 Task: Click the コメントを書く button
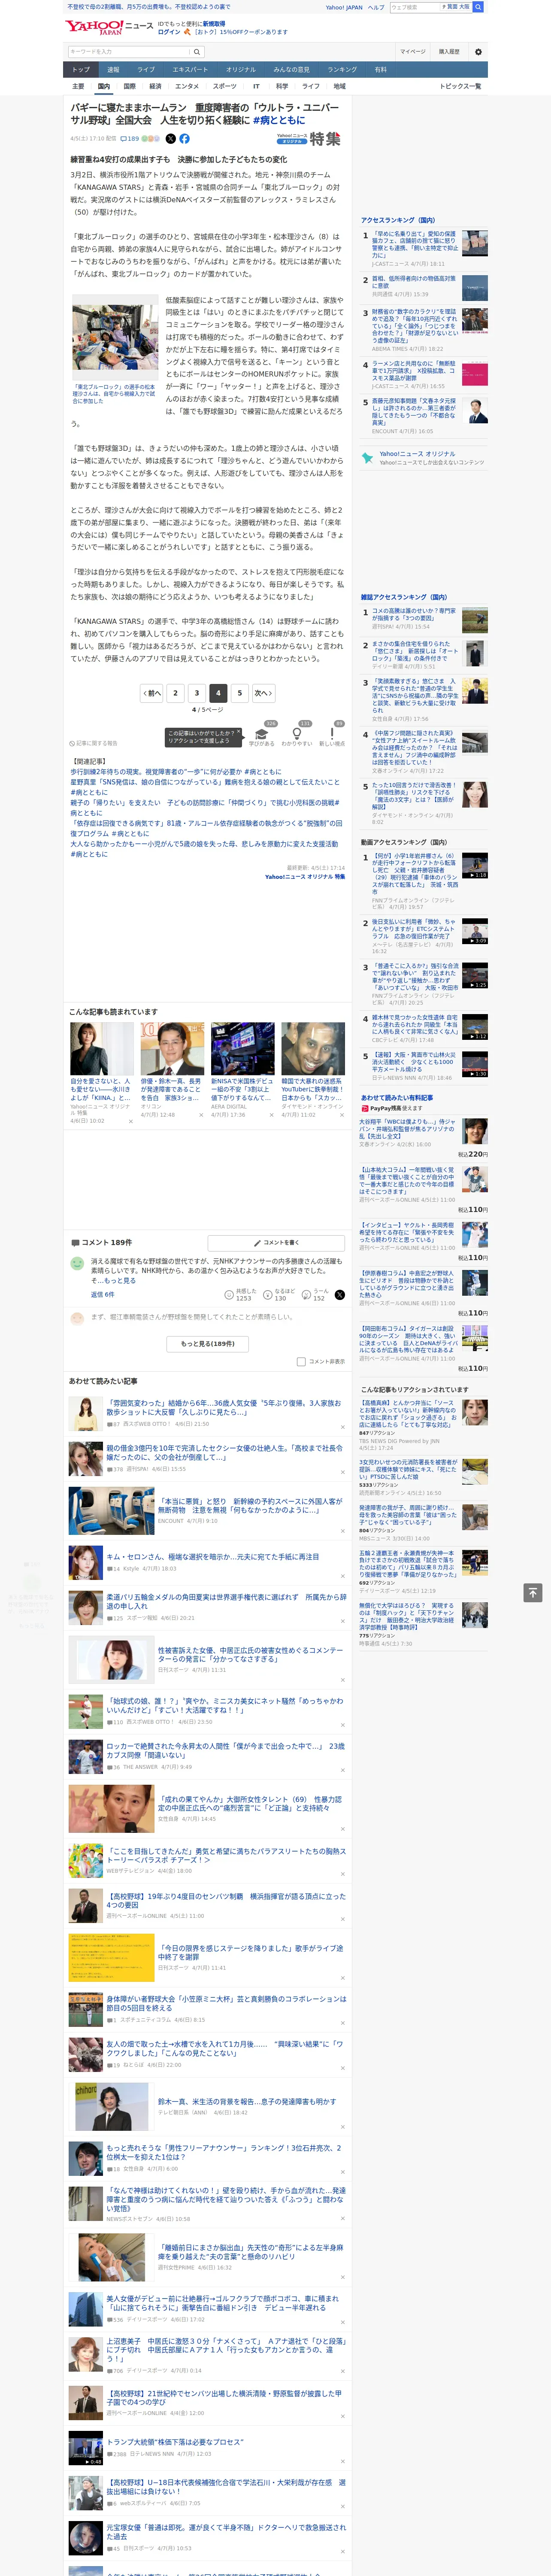click(x=277, y=1243)
